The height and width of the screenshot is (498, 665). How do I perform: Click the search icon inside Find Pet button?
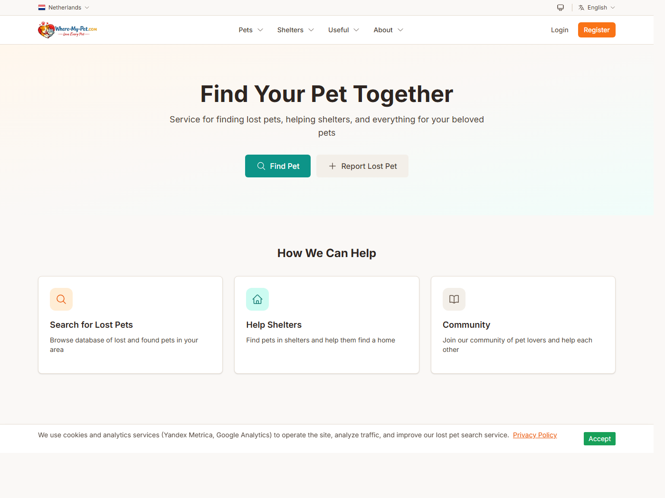pyautogui.click(x=261, y=166)
